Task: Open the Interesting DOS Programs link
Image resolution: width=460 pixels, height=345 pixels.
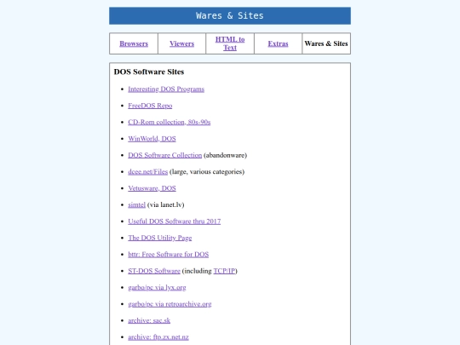Action: point(166,89)
